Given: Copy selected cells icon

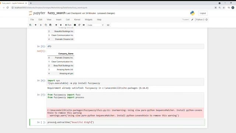Looking at the screenshot, I should click(x=46, y=25).
